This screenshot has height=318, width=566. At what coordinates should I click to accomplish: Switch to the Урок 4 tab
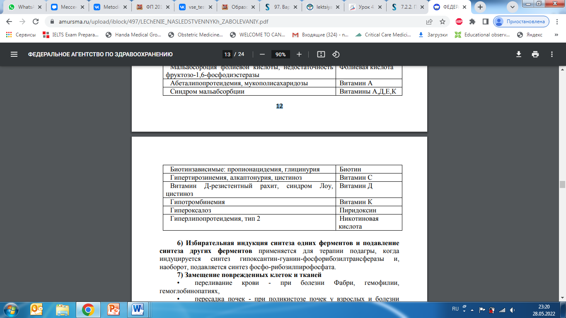point(365,7)
